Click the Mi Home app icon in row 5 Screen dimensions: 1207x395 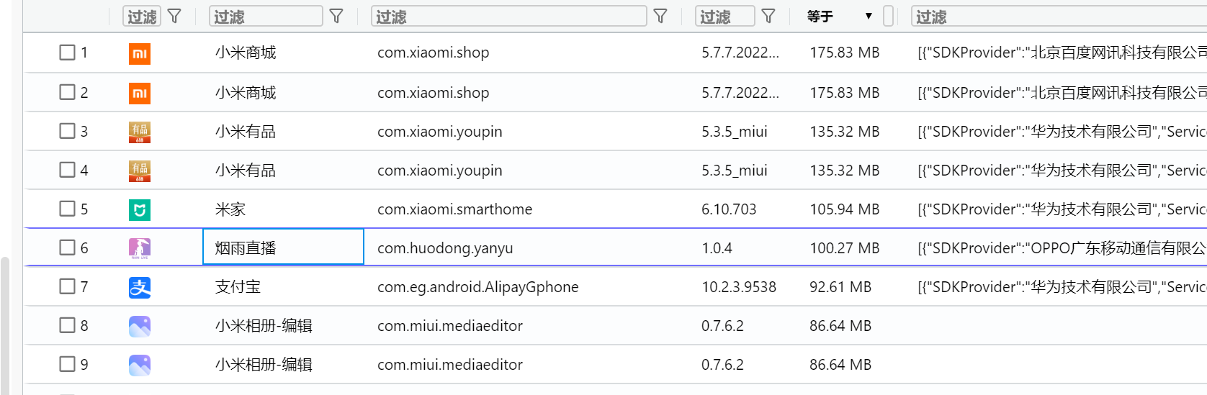click(x=140, y=209)
